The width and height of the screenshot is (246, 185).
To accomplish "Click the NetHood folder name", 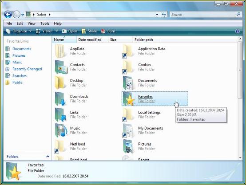I will [x=78, y=144].
